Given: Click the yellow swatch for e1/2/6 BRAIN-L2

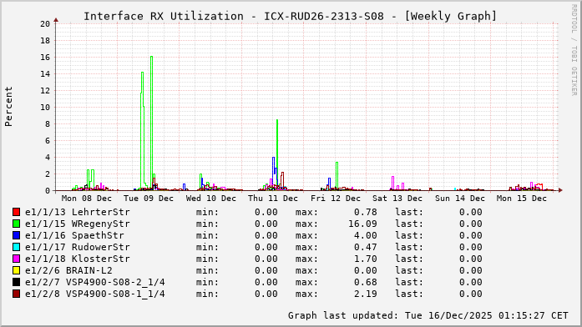Looking at the screenshot, I should pos(16,270).
